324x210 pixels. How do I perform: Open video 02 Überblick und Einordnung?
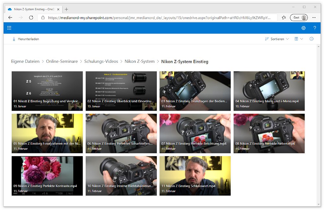121,91
